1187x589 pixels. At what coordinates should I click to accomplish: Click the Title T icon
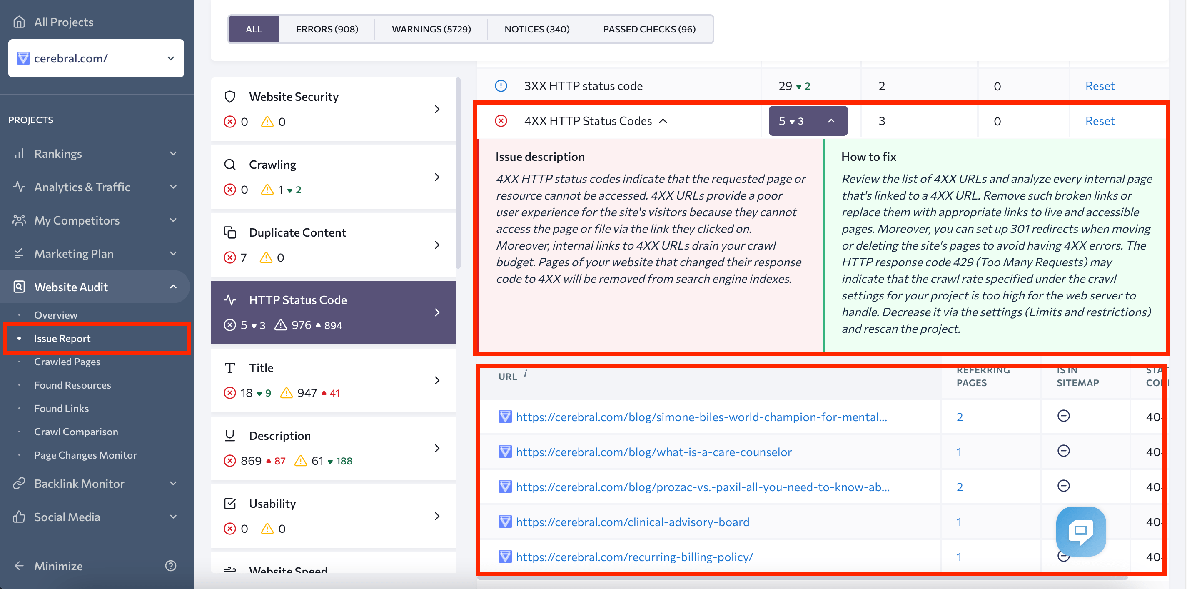[229, 368]
